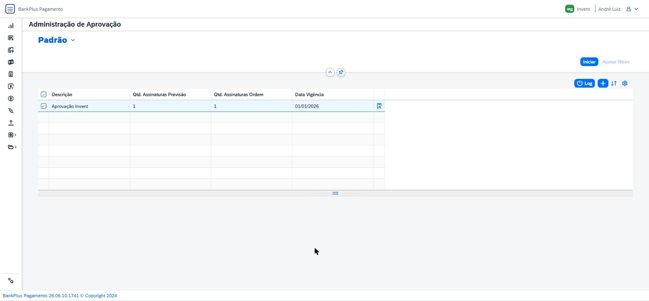
Task: Open the circled dollar sidebar icon
Action: coord(11,99)
